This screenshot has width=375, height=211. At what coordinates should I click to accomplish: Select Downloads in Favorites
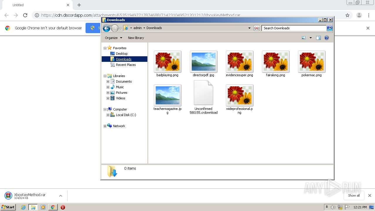[124, 59]
